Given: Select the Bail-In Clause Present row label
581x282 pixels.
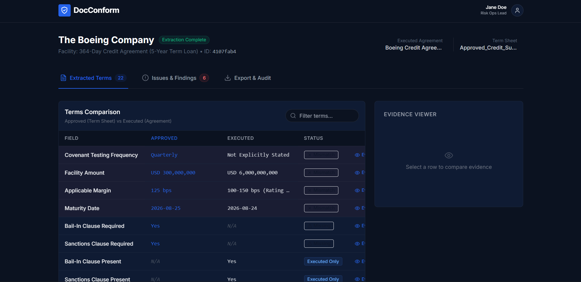Looking at the screenshot, I should click(93, 262).
